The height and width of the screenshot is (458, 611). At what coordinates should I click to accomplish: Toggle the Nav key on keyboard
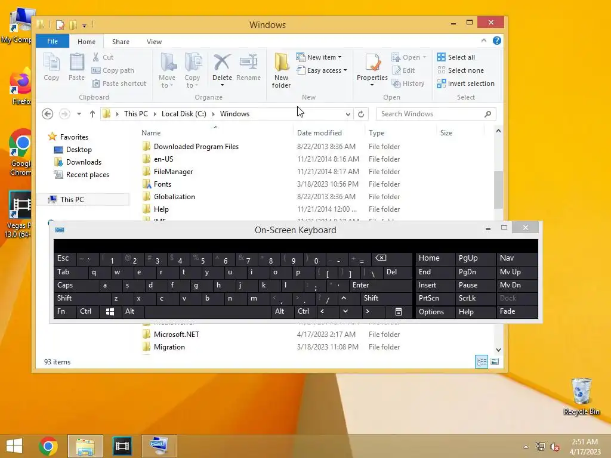(517, 258)
